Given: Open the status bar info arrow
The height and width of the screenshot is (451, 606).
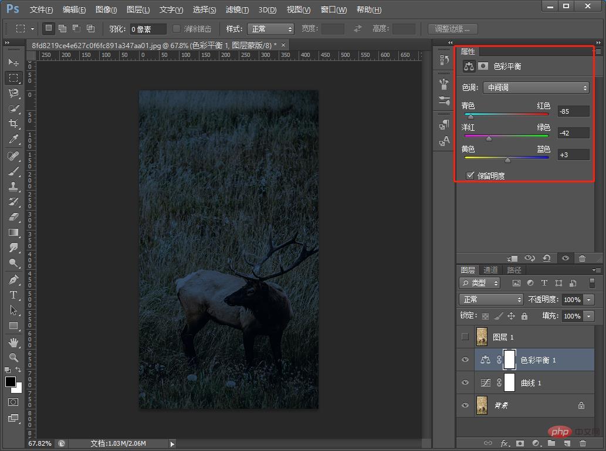Looking at the screenshot, I should point(172,443).
